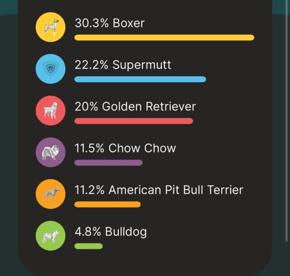The width and height of the screenshot is (290, 276).
Task: Open 11.2% American Pit Bull Terrier details
Action: point(159,190)
